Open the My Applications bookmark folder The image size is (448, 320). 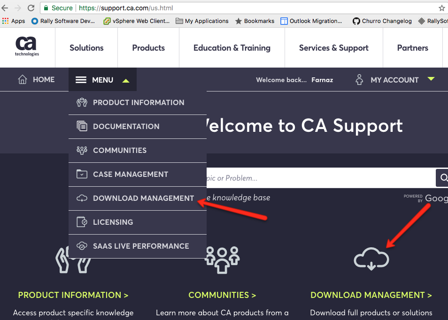tap(202, 21)
